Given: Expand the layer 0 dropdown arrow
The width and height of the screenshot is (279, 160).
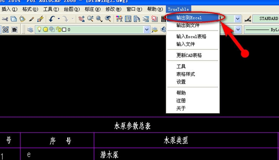Looking at the screenshot, I should (x=147, y=30).
